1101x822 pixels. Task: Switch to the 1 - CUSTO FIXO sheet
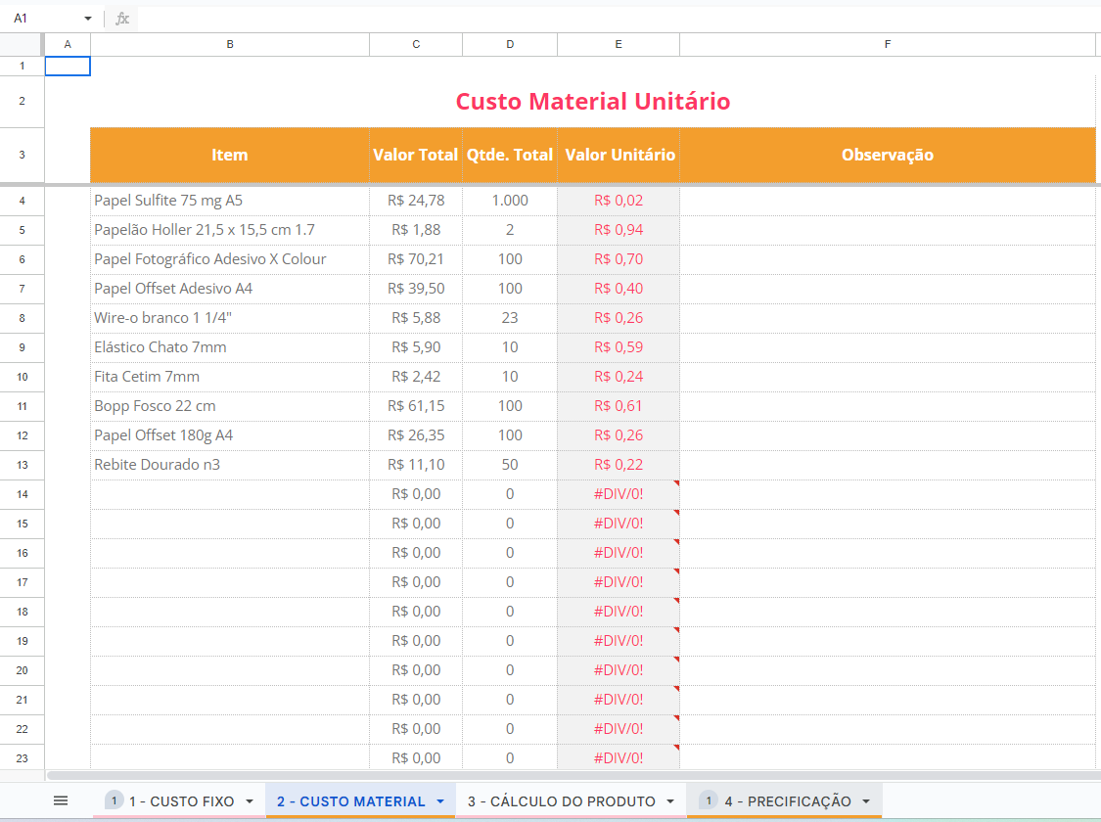[181, 801]
